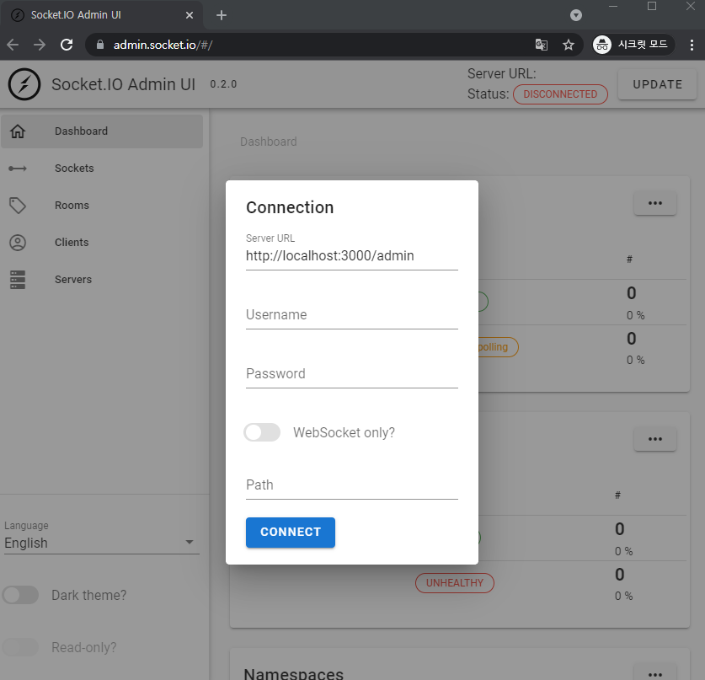Click the Sockets arrow icon
This screenshot has height=680, width=705.
pyautogui.click(x=18, y=169)
